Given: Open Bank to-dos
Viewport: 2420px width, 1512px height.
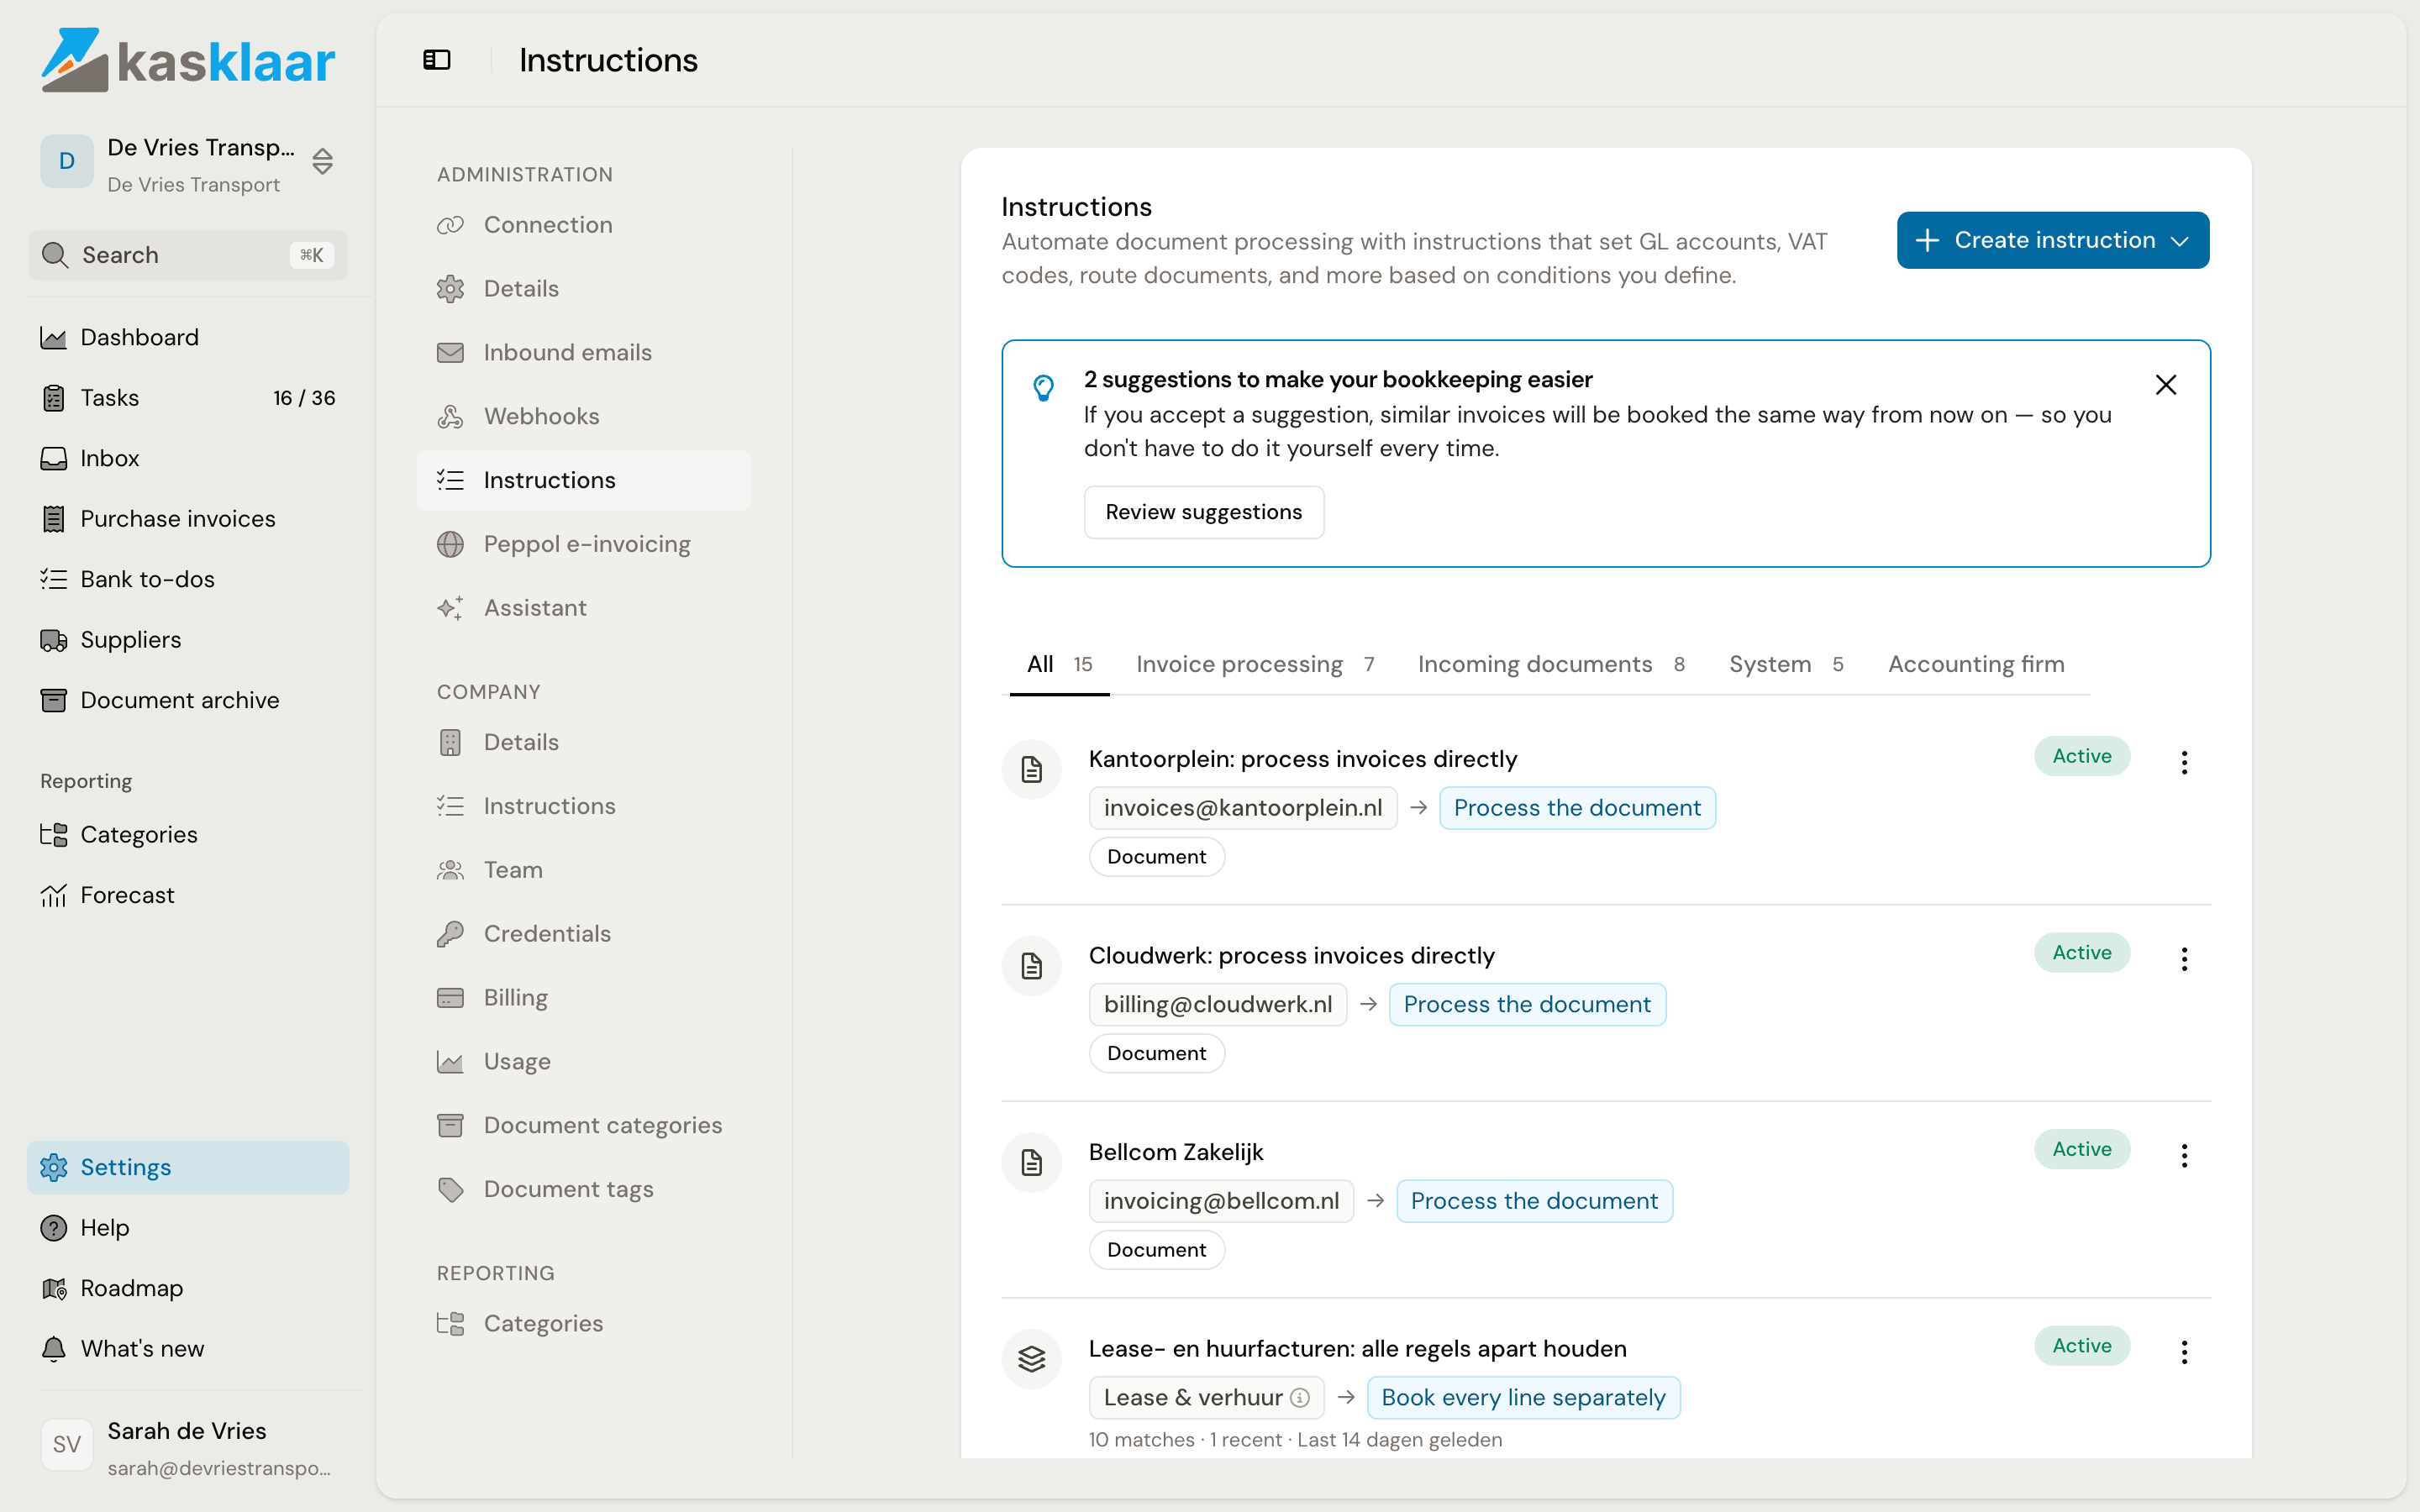Looking at the screenshot, I should [x=188, y=579].
